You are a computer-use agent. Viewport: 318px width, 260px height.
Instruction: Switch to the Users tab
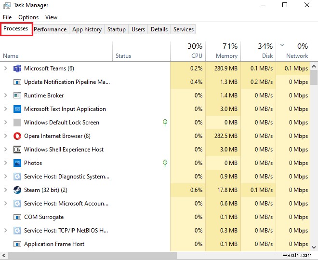(x=138, y=29)
